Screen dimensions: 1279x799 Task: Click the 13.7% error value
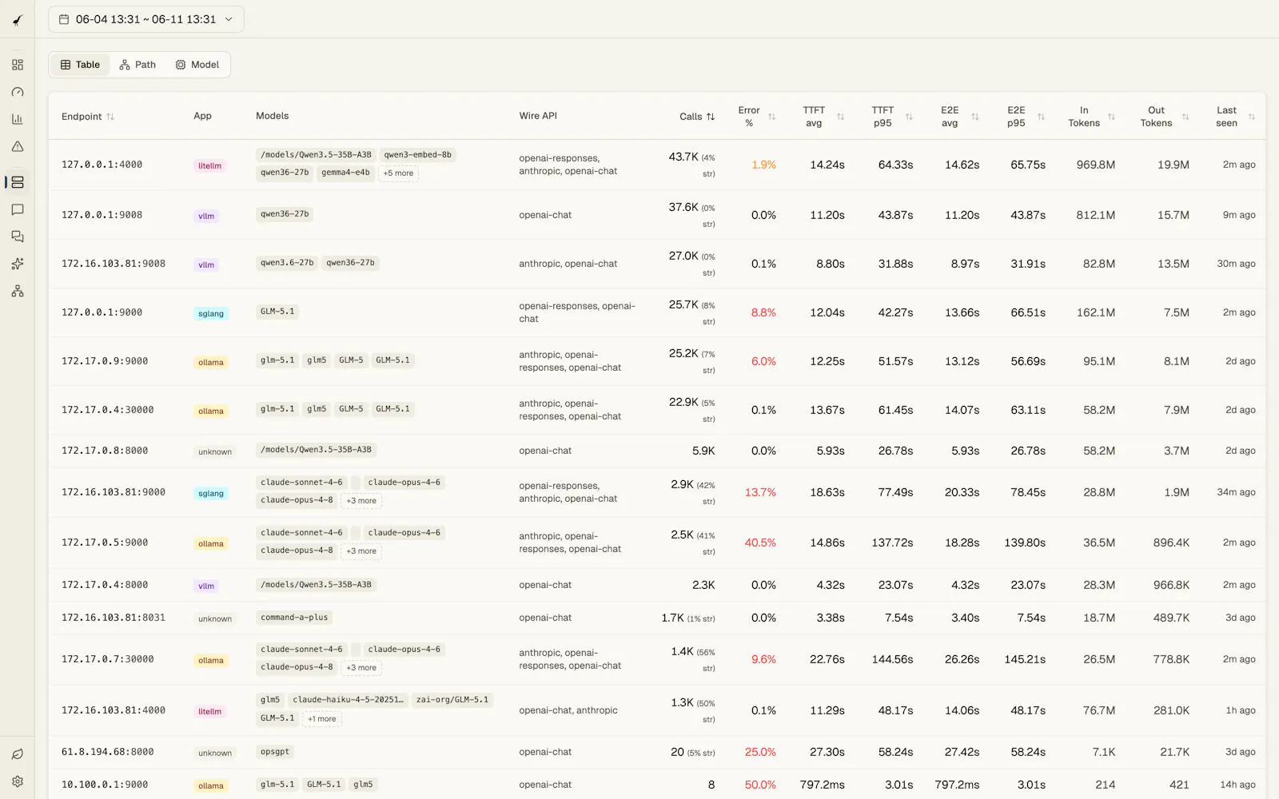point(760,492)
